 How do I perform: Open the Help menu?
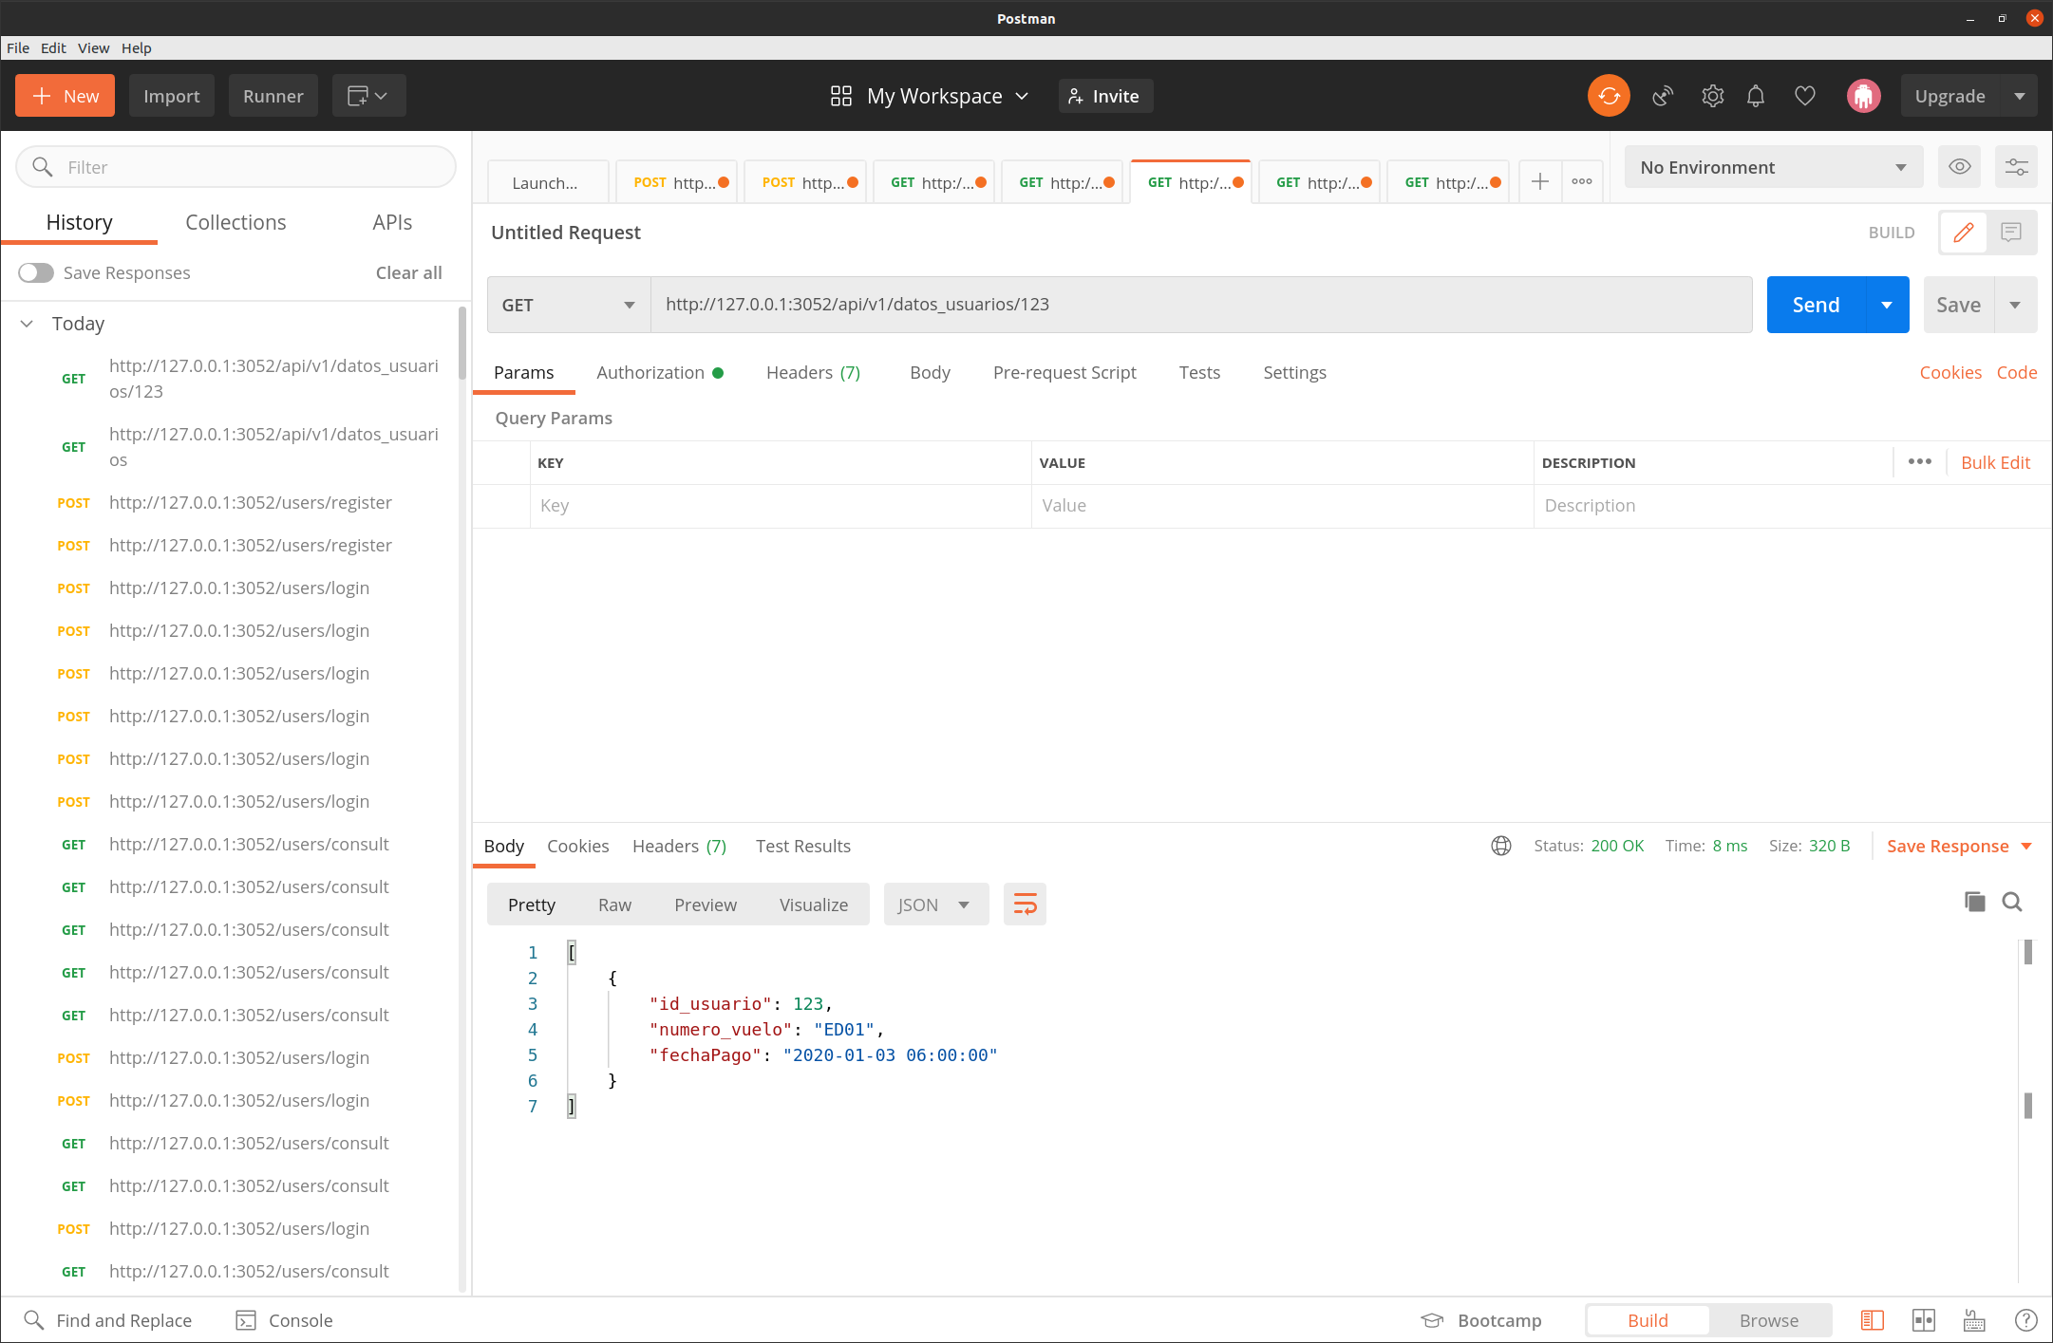[136, 47]
